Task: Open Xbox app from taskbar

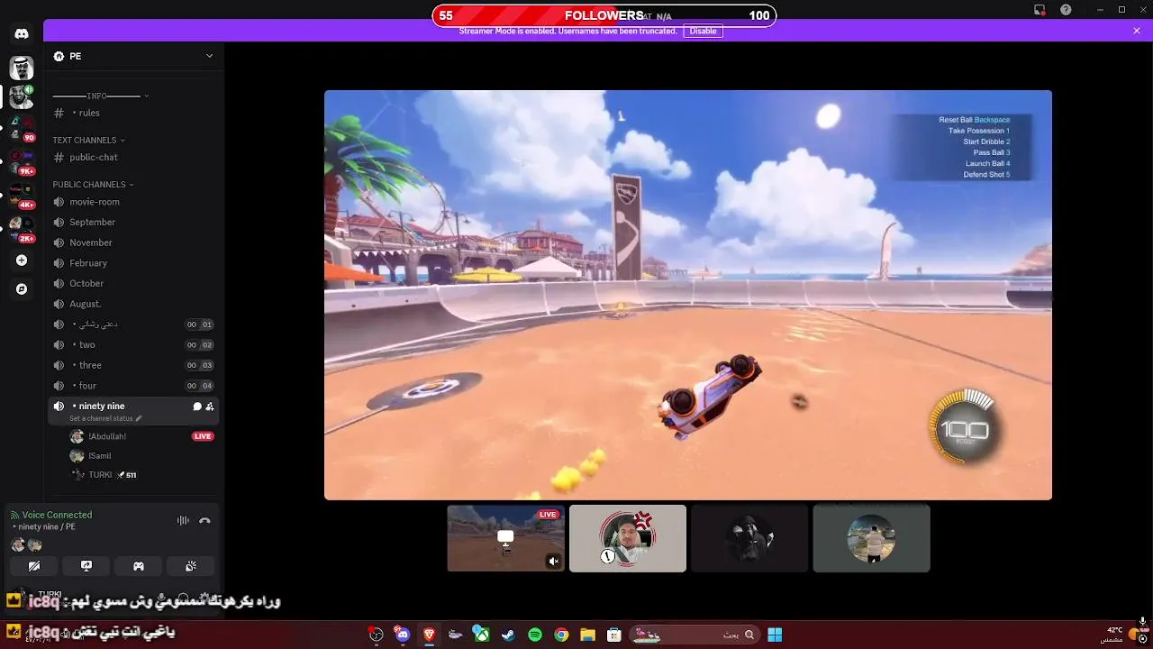Action: (482, 635)
